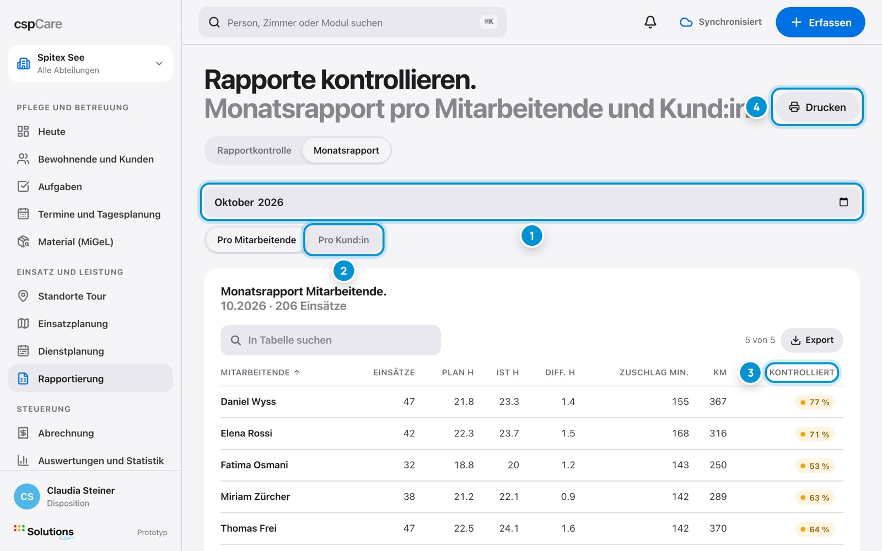Click the cloud sync status icon
882x551 pixels.
point(686,23)
